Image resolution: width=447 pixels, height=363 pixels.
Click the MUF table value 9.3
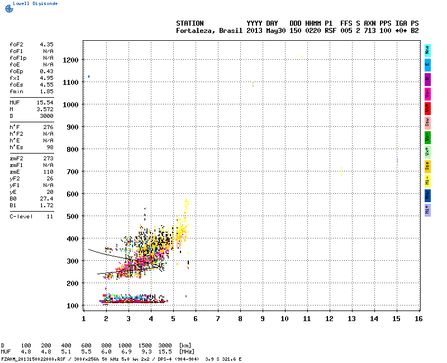coord(146,352)
